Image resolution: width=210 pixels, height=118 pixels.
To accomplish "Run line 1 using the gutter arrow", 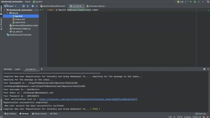I will click(43, 10).
